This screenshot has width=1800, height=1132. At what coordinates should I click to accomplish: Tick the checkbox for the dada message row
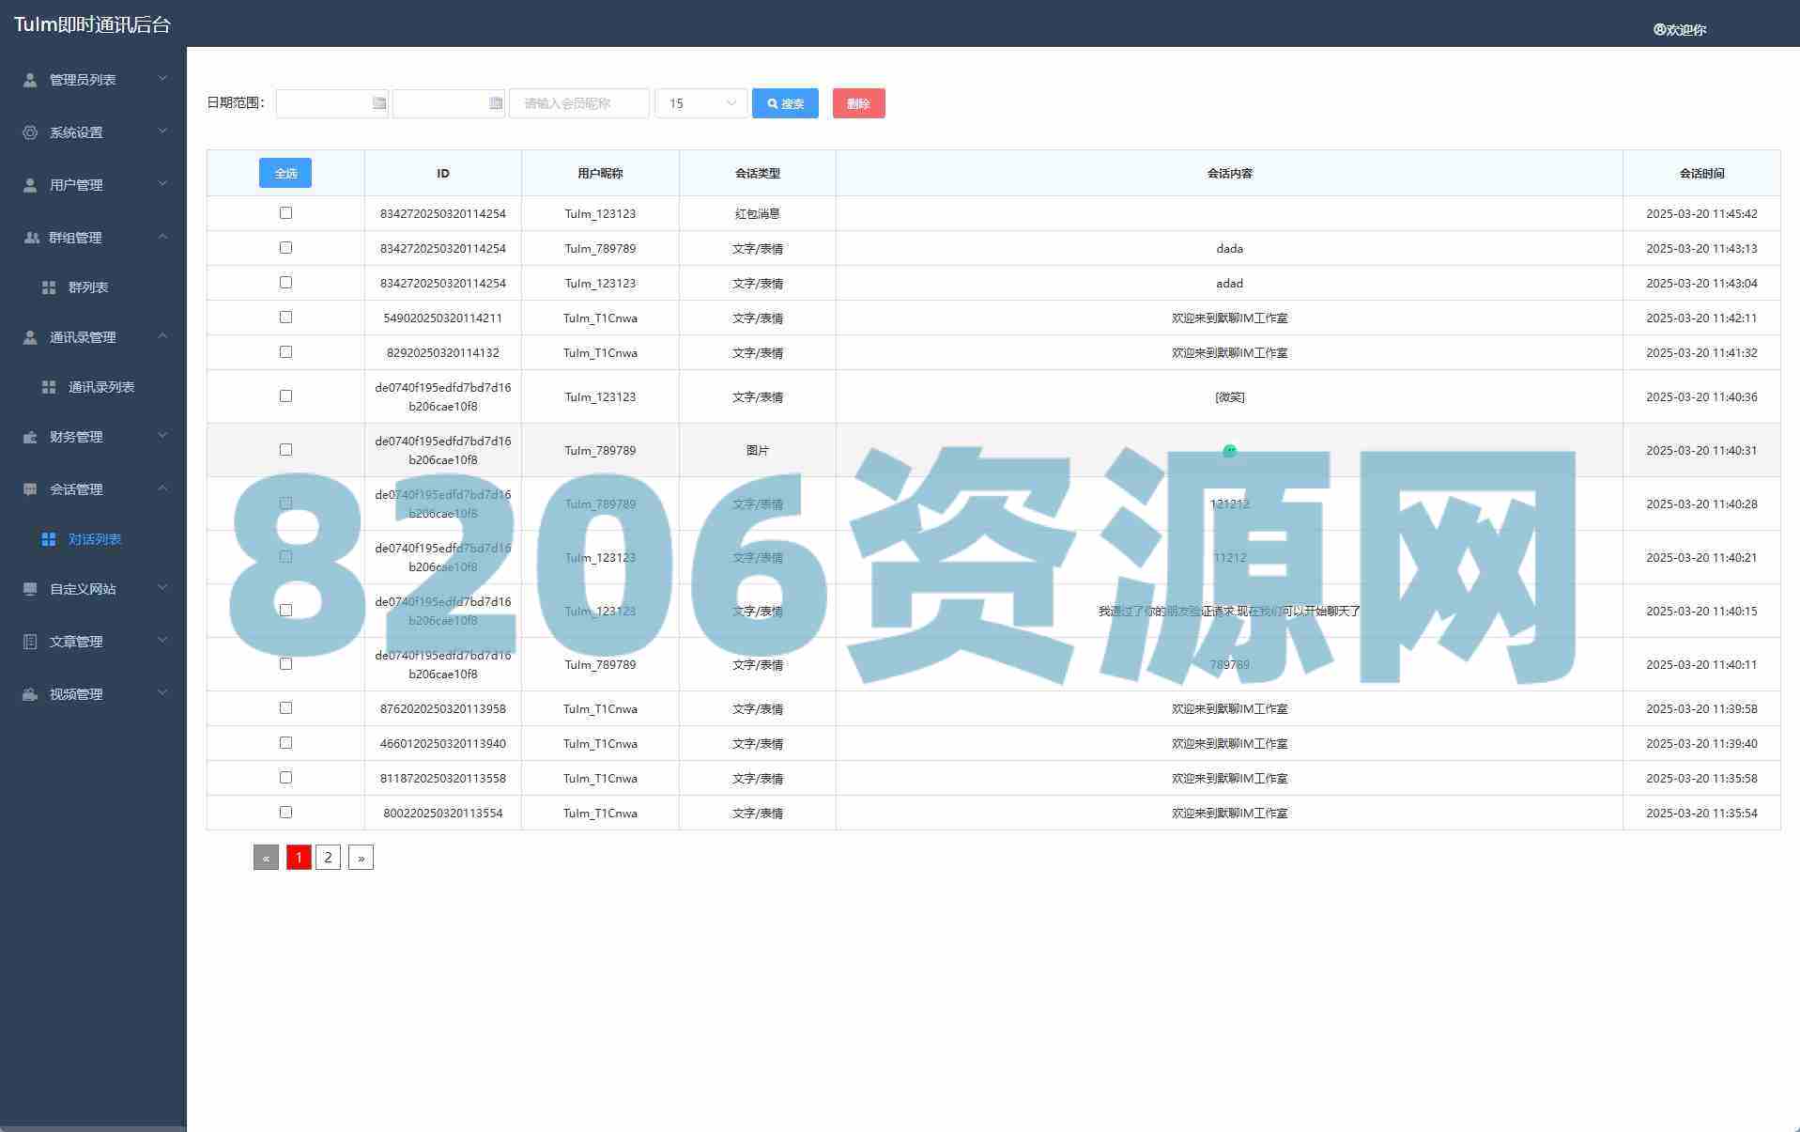tap(285, 248)
